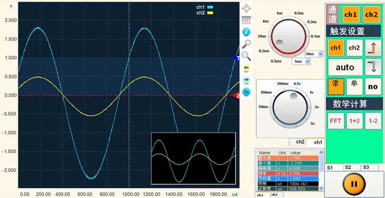Click the 0.2us timebase dial label
This screenshot has height=198, width=385.
[312, 22]
